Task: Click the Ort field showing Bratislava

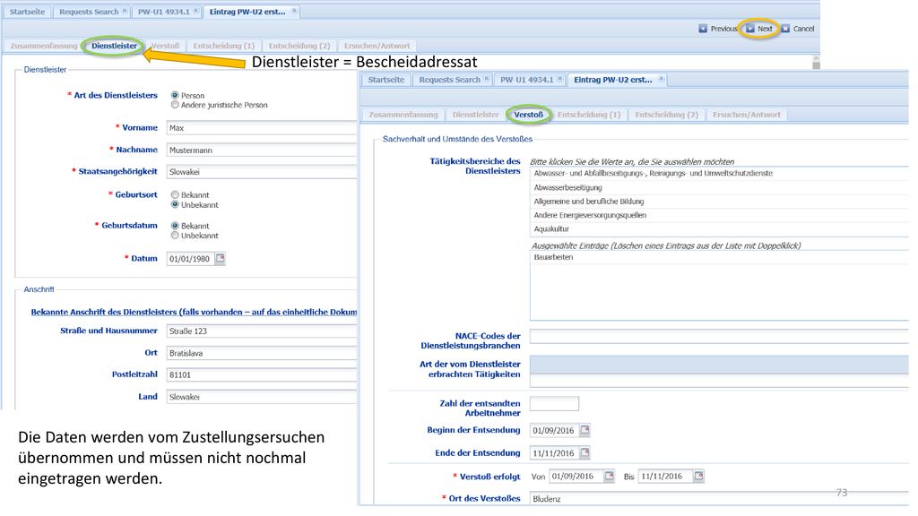Action: 262,353
